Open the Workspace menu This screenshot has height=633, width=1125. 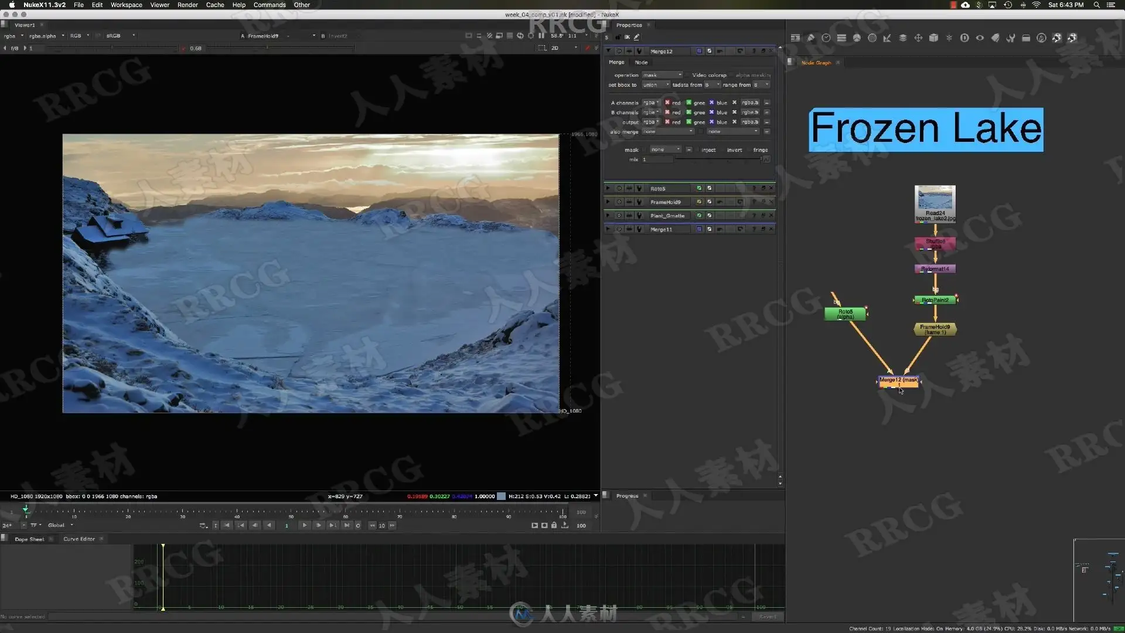click(127, 5)
